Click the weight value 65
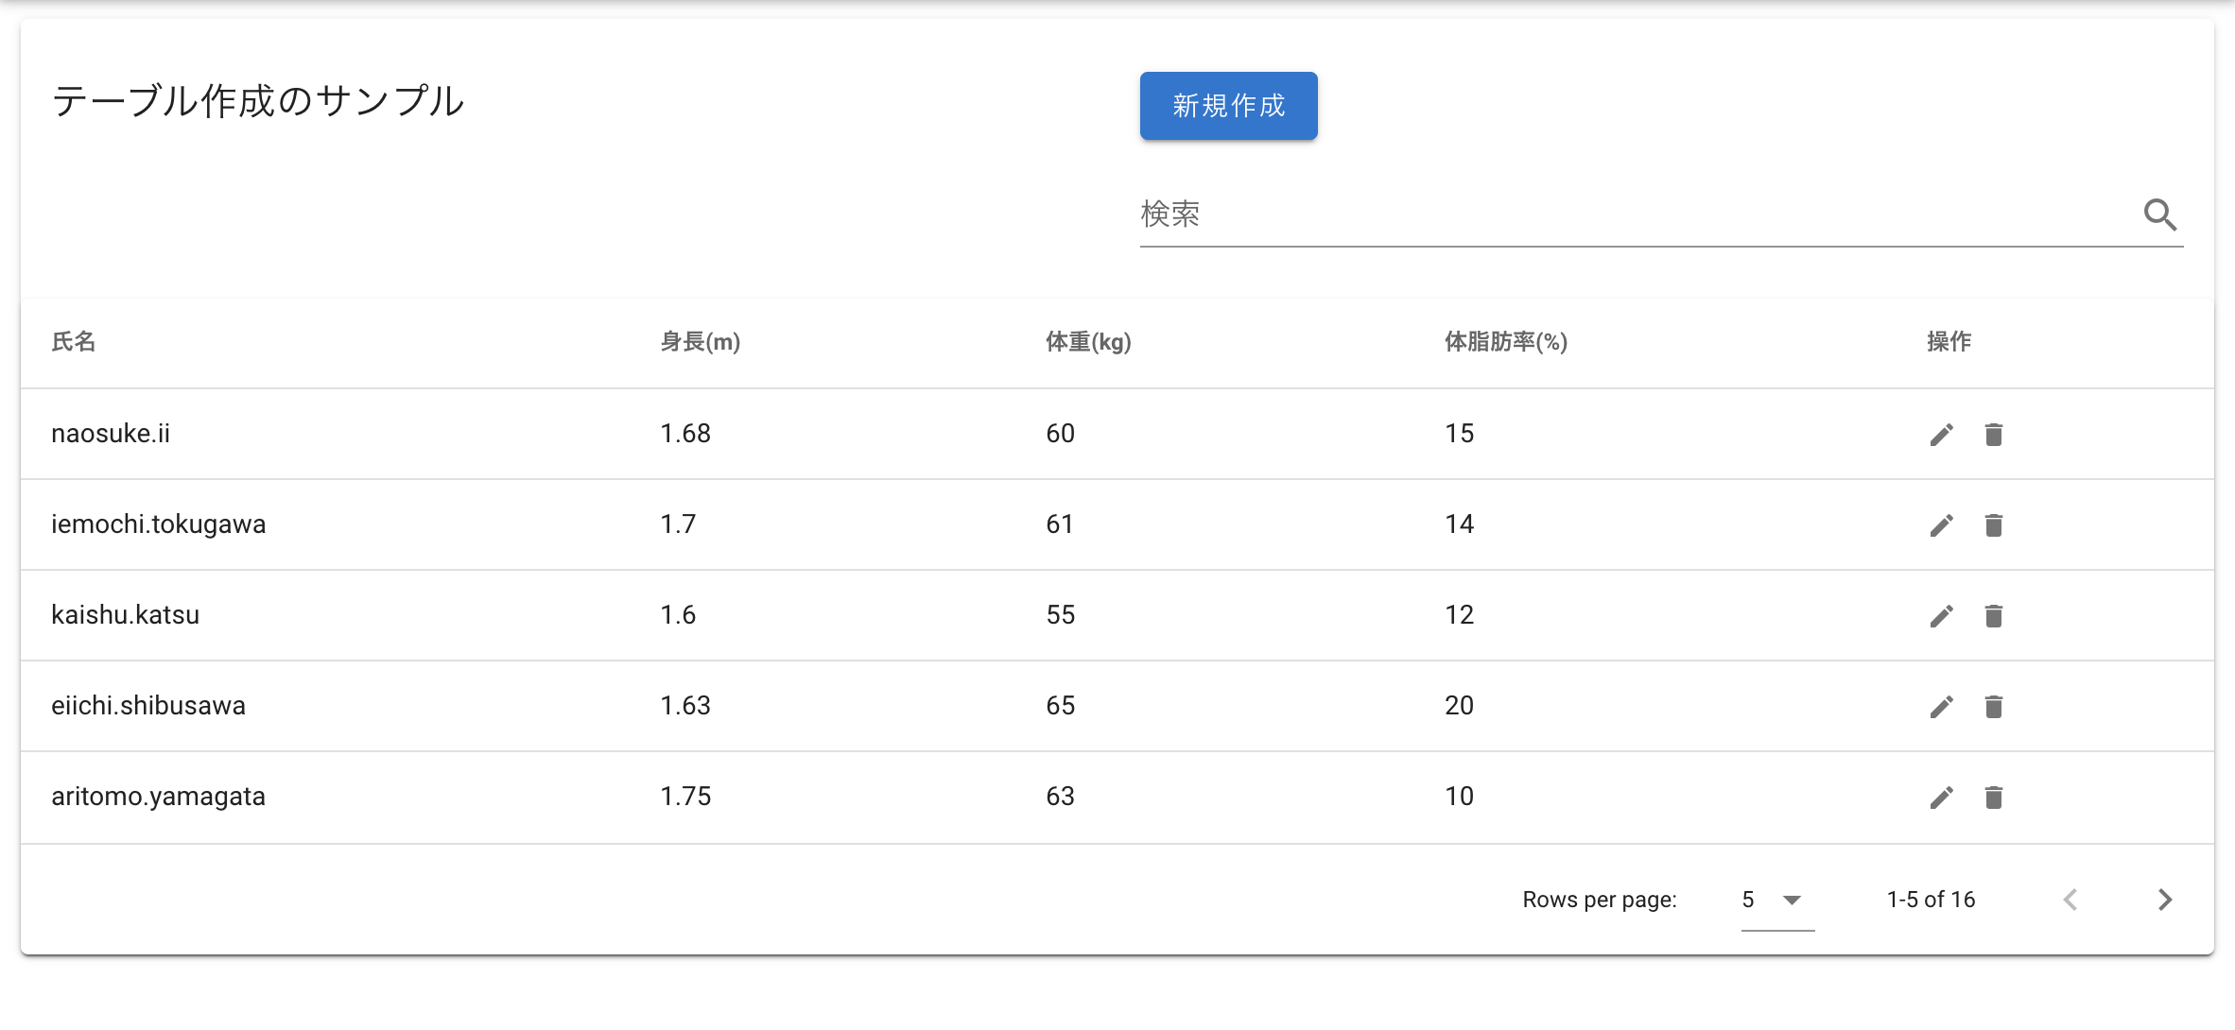The width and height of the screenshot is (2235, 1030). tap(1061, 705)
